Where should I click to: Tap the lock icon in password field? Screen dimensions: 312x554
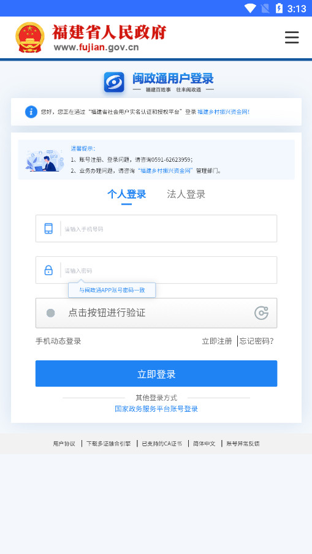tap(48, 270)
